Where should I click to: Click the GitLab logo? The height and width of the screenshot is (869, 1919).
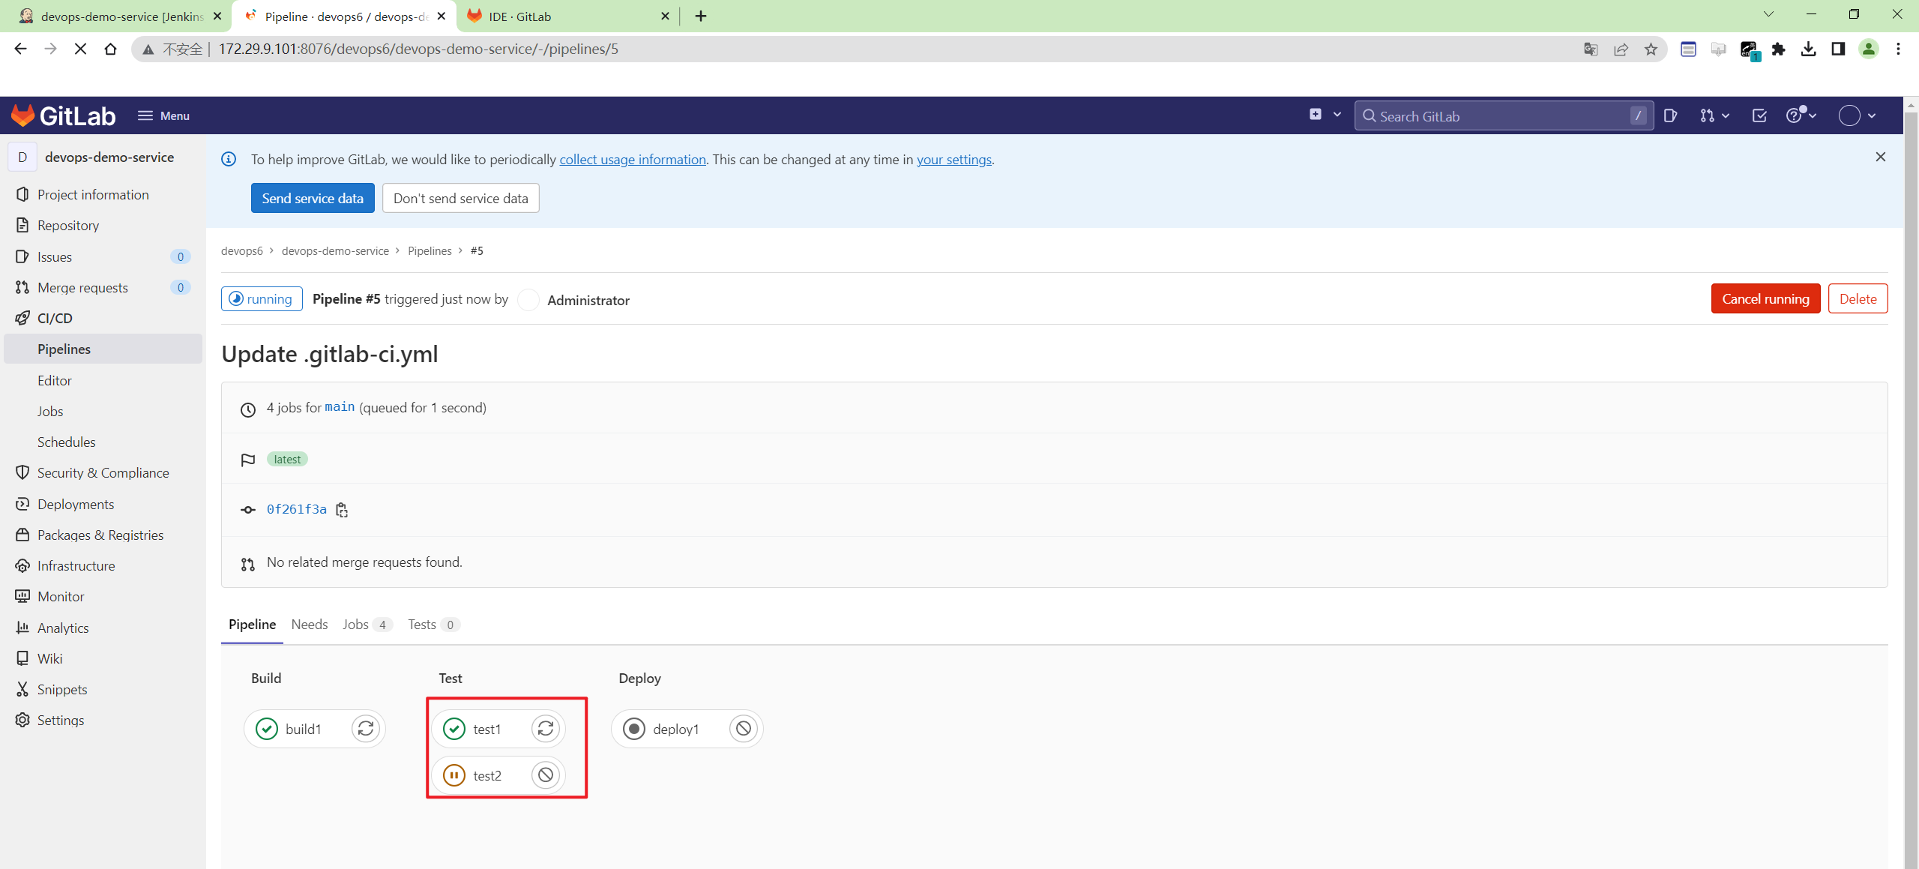[64, 116]
